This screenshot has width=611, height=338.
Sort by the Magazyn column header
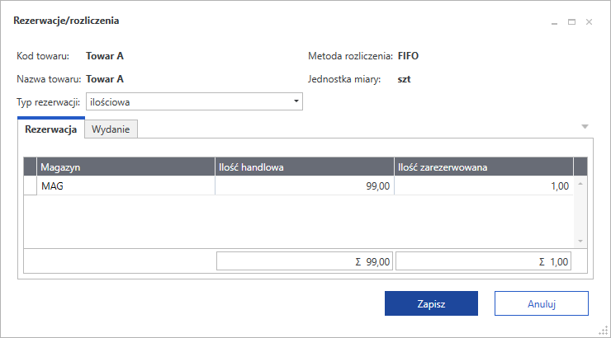pos(126,167)
